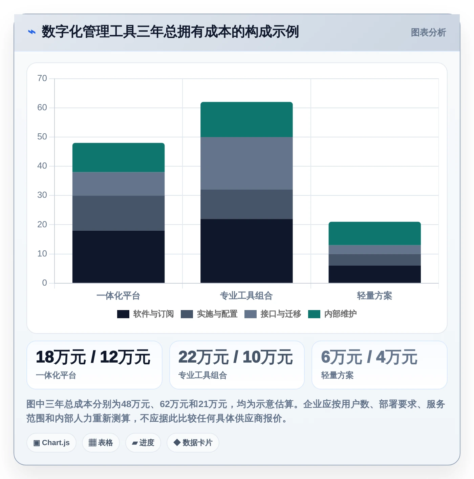The width and height of the screenshot is (474, 479).
Task: Click the description paragraph starting 图中三年总成本
Action: click(236, 411)
